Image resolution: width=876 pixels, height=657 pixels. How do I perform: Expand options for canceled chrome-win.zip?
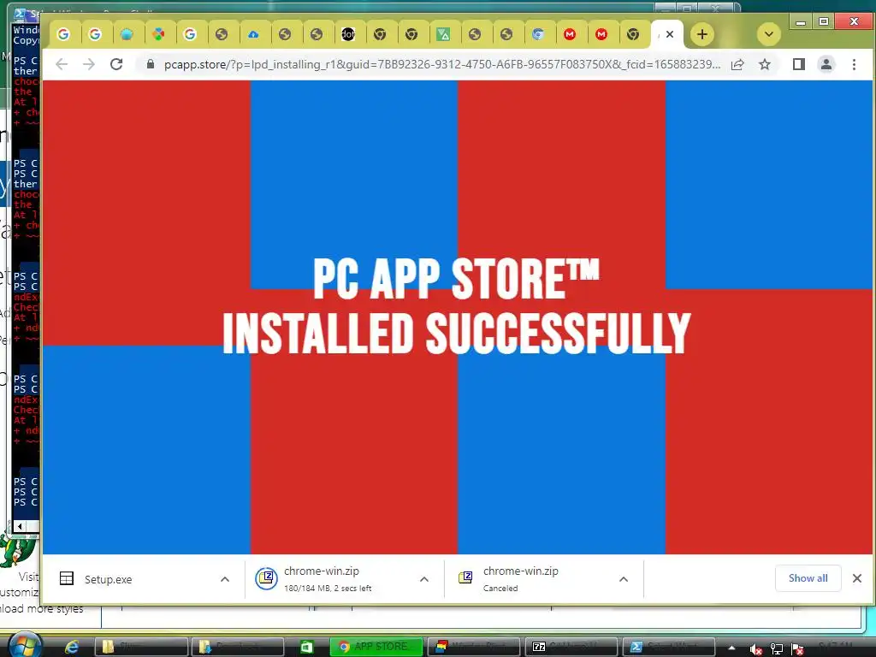point(624,579)
